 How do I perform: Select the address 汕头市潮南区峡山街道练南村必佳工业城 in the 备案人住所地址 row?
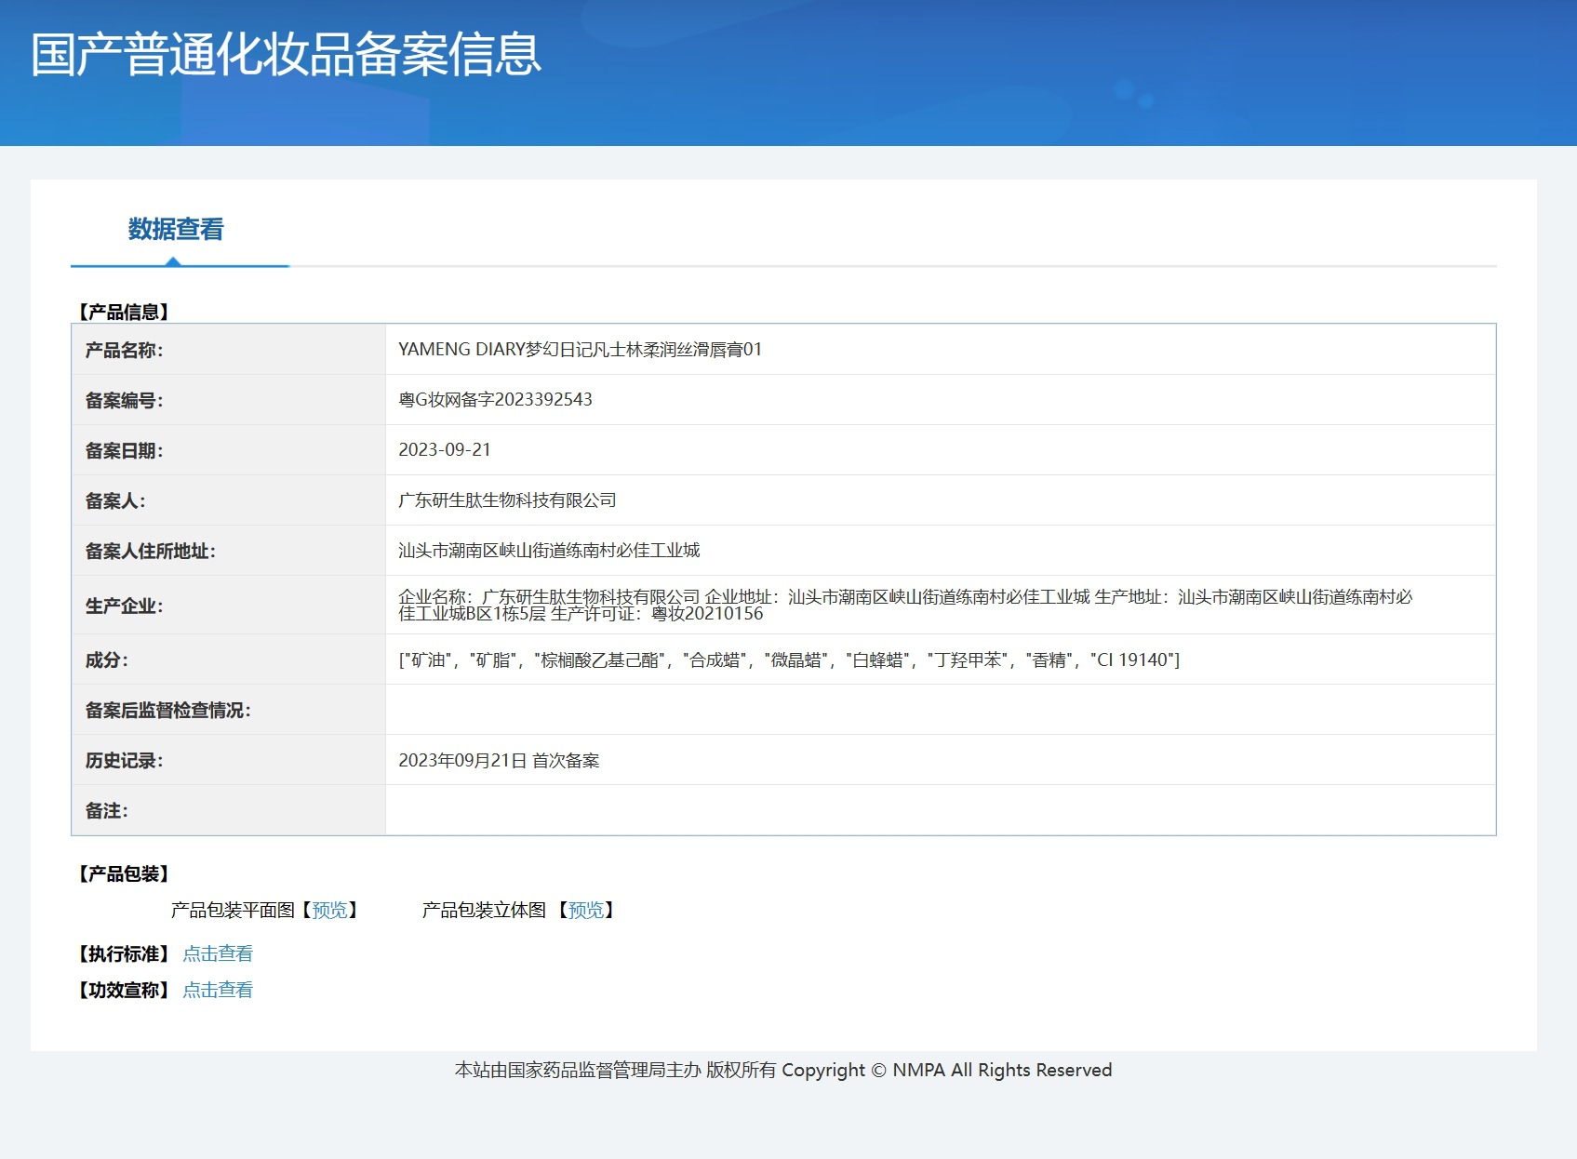tap(549, 550)
